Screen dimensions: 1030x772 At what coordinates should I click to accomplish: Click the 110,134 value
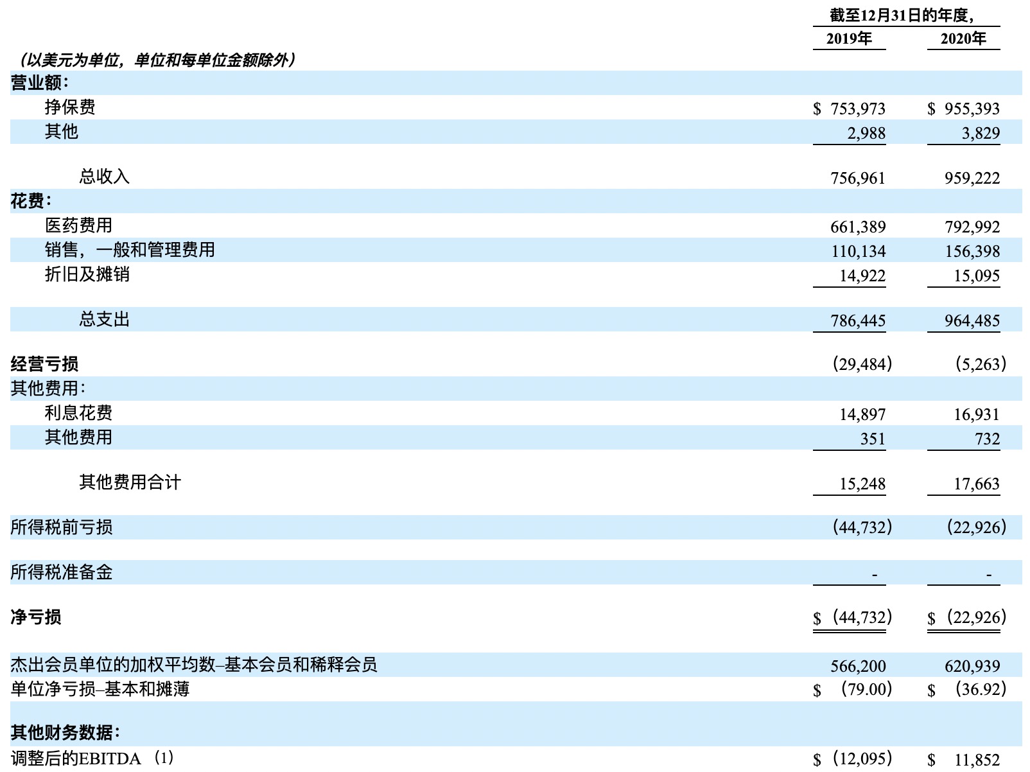[859, 251]
